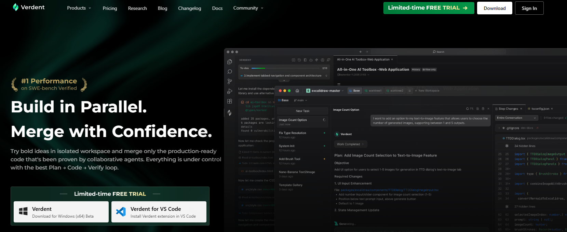
Task: Click the robot icon in the VERDENT panel header
Action: click(311, 60)
